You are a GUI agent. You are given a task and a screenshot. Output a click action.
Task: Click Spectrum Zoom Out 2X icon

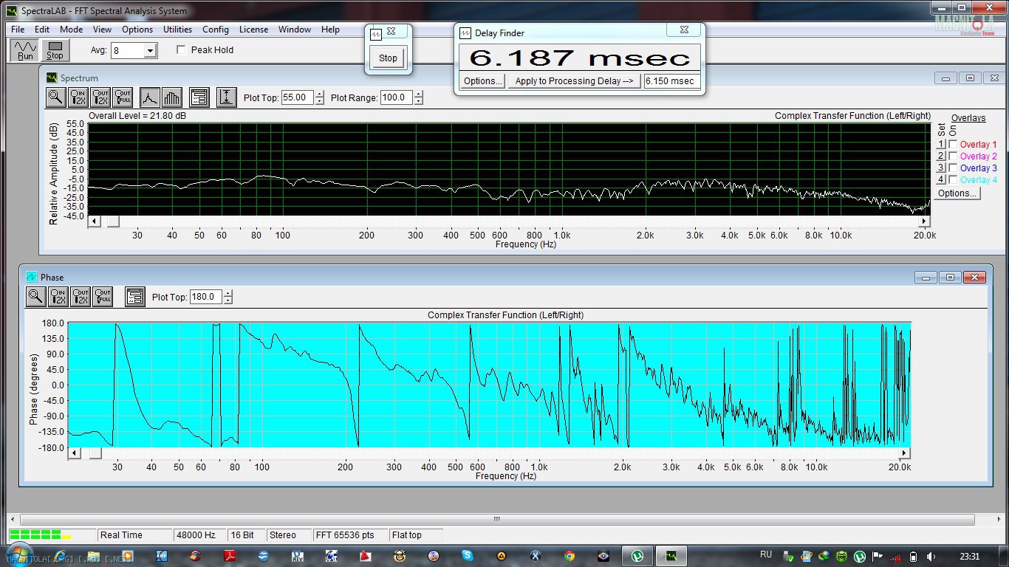coord(100,97)
